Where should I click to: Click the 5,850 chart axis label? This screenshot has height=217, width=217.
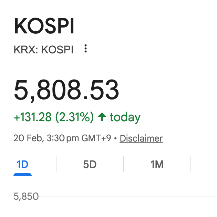[x=26, y=197]
